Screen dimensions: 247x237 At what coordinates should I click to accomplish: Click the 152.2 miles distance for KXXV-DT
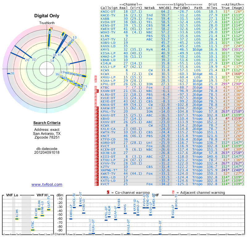click(x=212, y=122)
